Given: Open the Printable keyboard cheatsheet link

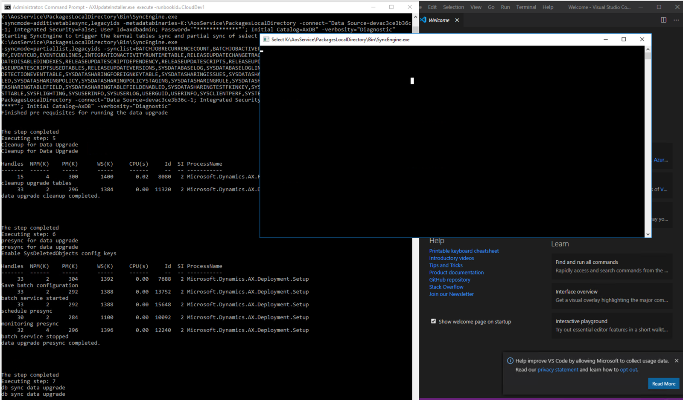Looking at the screenshot, I should click(464, 251).
